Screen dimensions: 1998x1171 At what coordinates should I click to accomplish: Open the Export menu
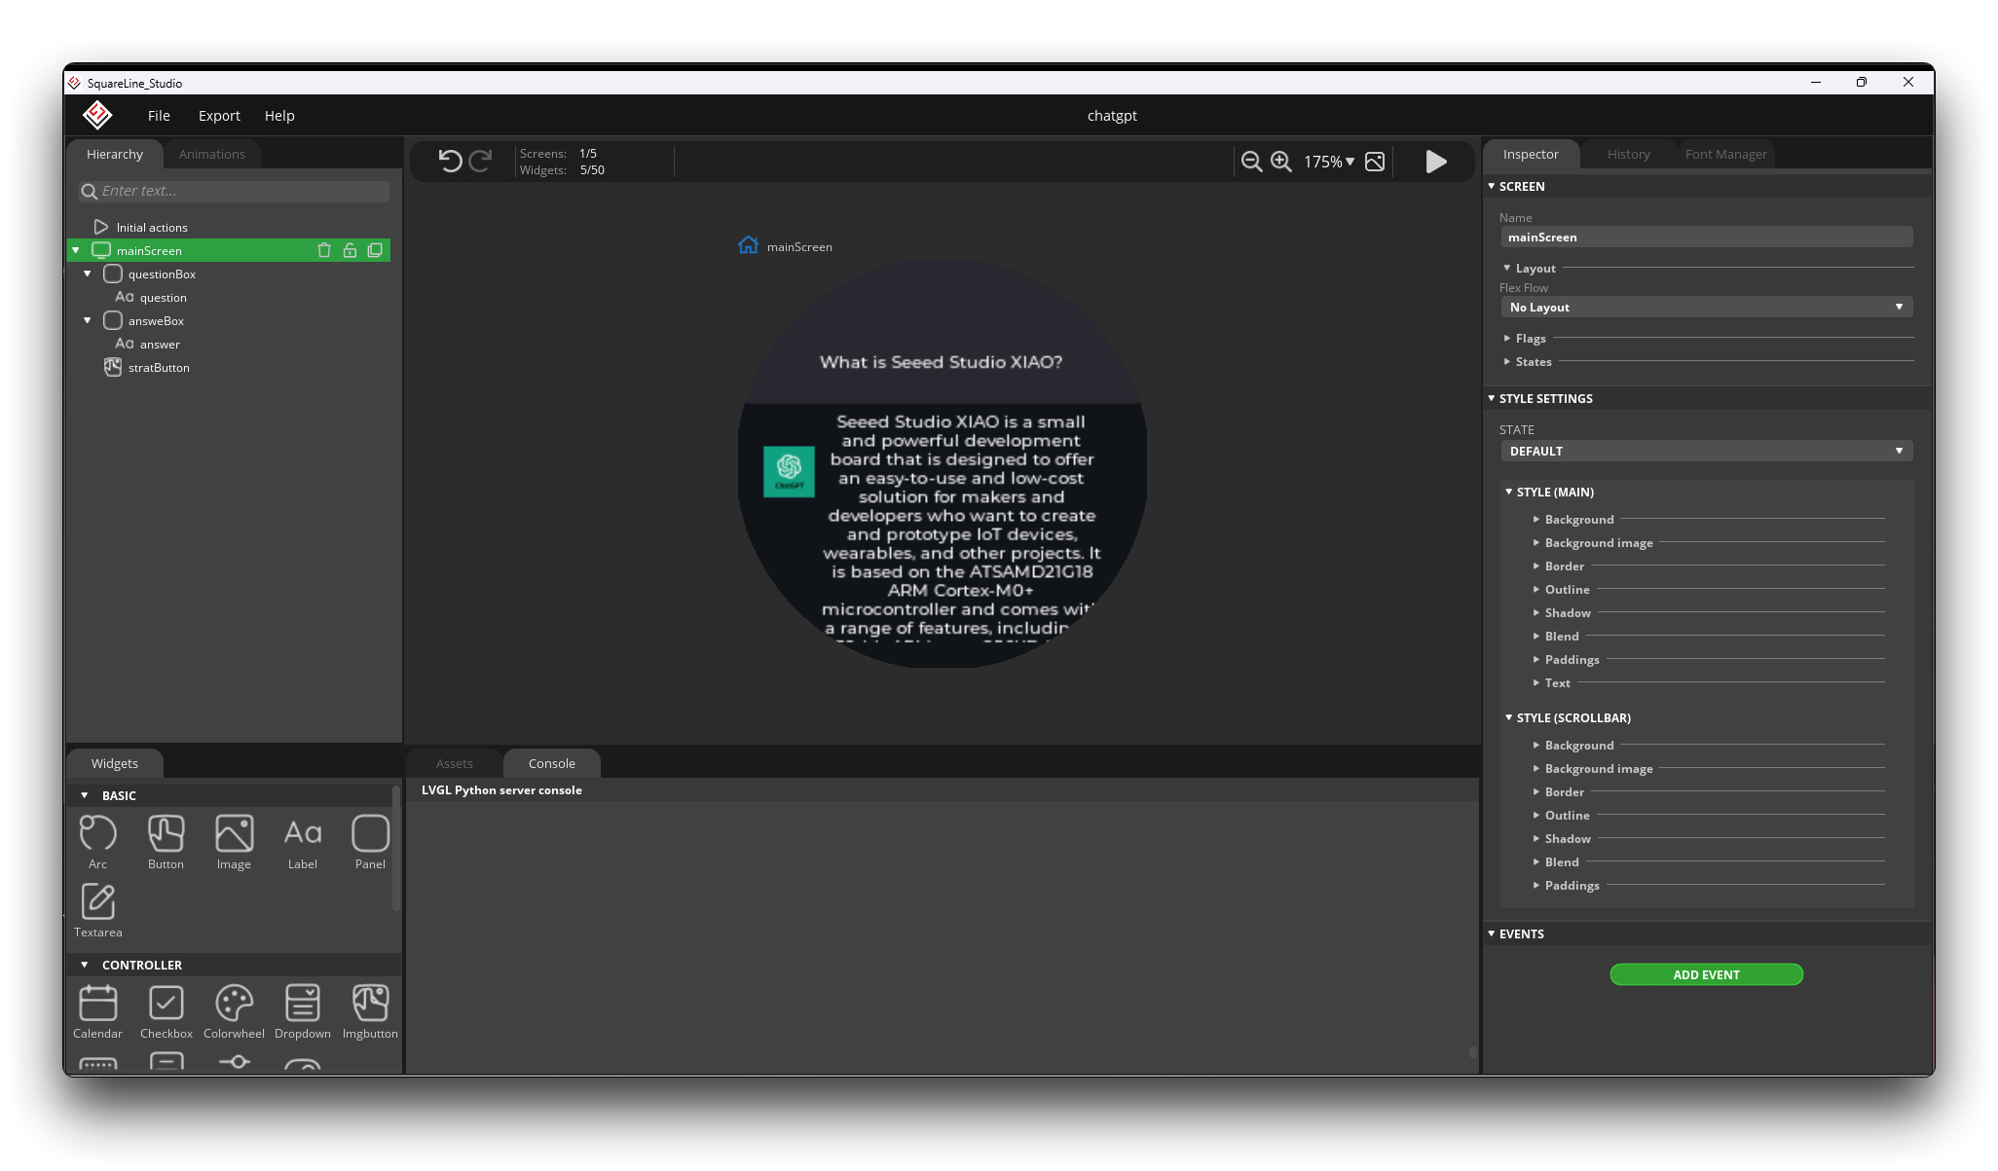tap(219, 115)
